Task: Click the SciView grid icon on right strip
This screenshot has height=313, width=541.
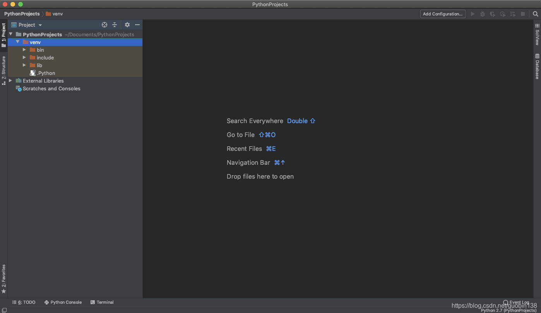Action: pyautogui.click(x=537, y=25)
